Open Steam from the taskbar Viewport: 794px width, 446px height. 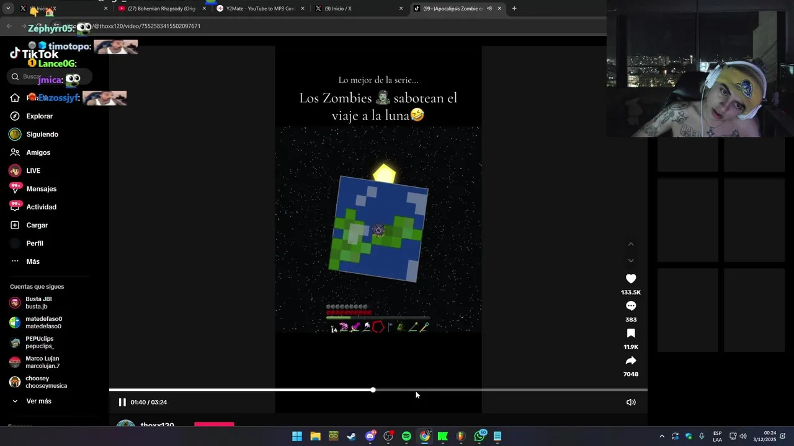(352, 436)
